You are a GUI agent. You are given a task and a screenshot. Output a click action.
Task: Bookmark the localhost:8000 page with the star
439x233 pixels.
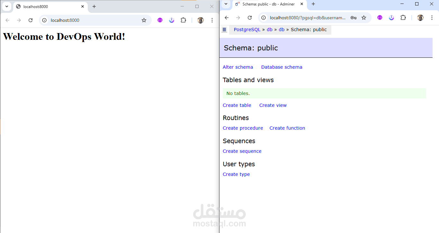click(x=144, y=20)
